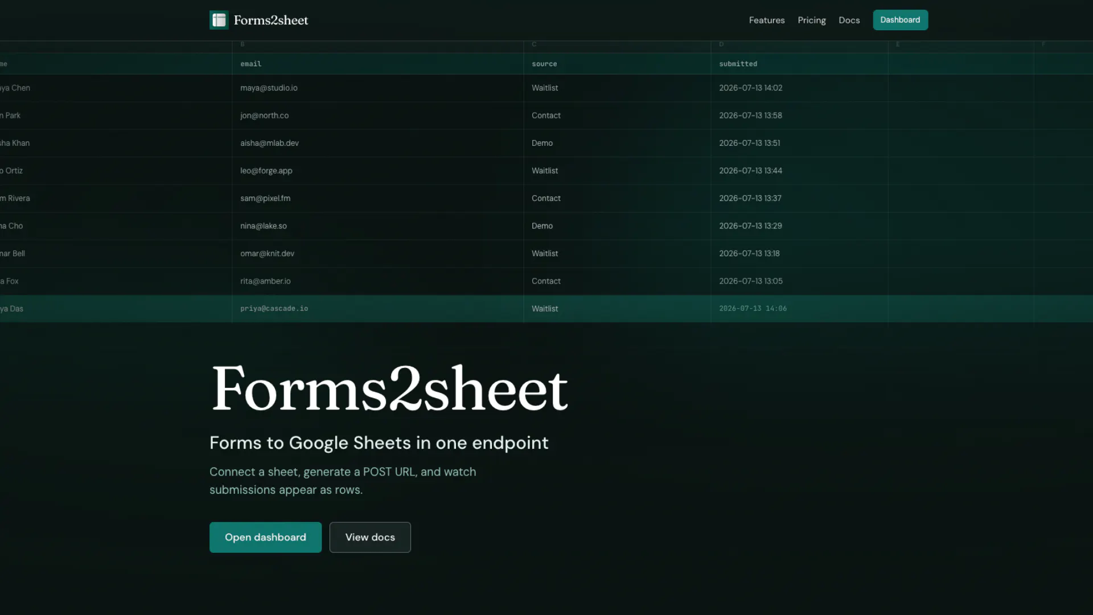Select the Waitlist source in omar@knit.dev row
1093x615 pixels.
(617, 253)
